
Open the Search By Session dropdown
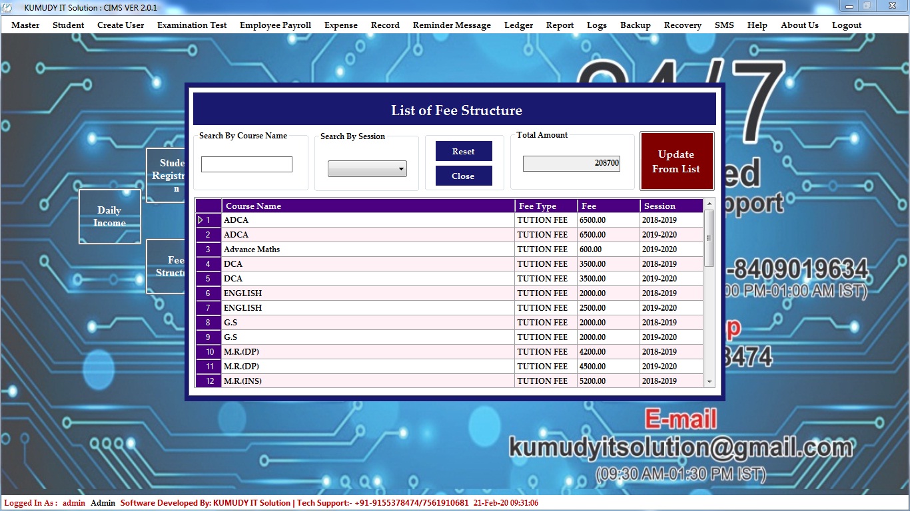click(367, 169)
